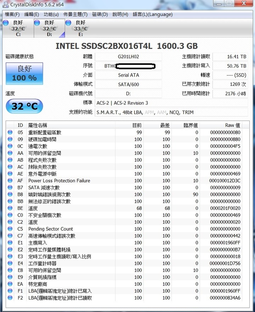Click the firmware field G201LH02
Screen dimensions: 255x312
[x=129, y=57]
